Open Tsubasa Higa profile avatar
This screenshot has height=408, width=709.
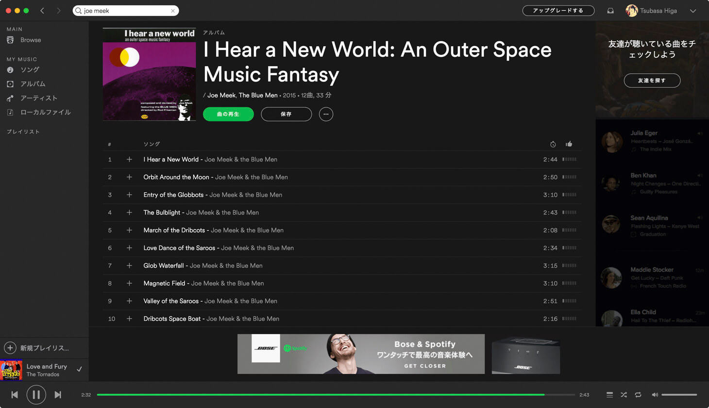click(x=631, y=11)
